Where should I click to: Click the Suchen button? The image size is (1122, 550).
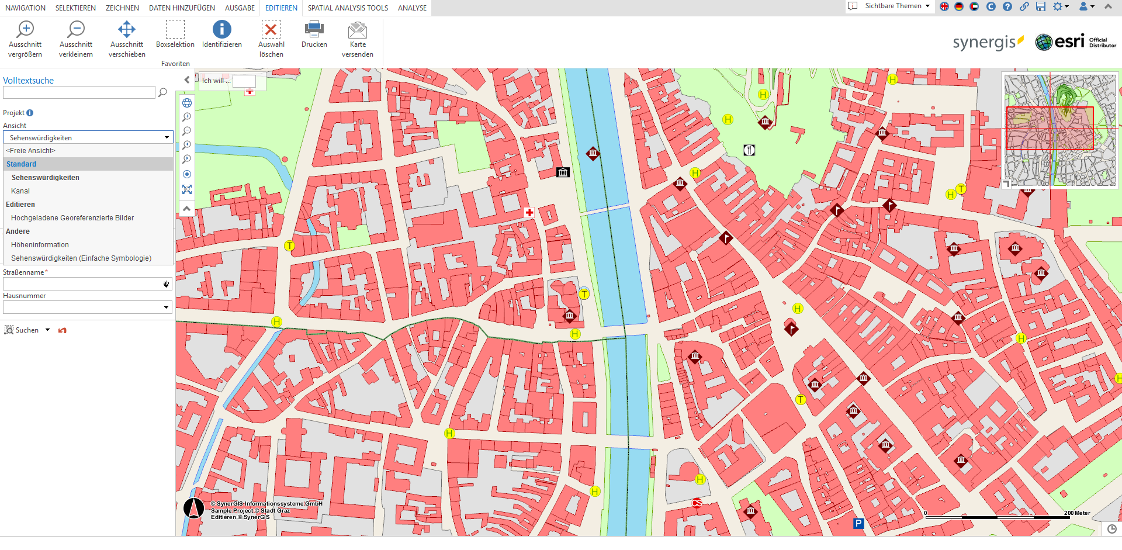[22, 330]
